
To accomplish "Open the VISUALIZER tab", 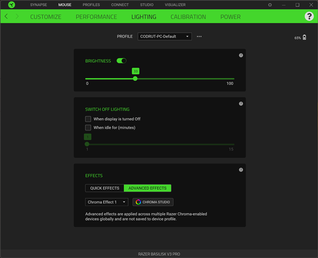I will point(175,5).
